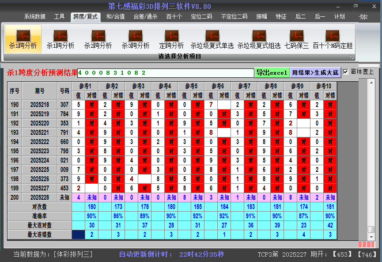The width and height of the screenshot is (382, 262).
Task: Click the prediction result text field
Action: coord(166,72)
